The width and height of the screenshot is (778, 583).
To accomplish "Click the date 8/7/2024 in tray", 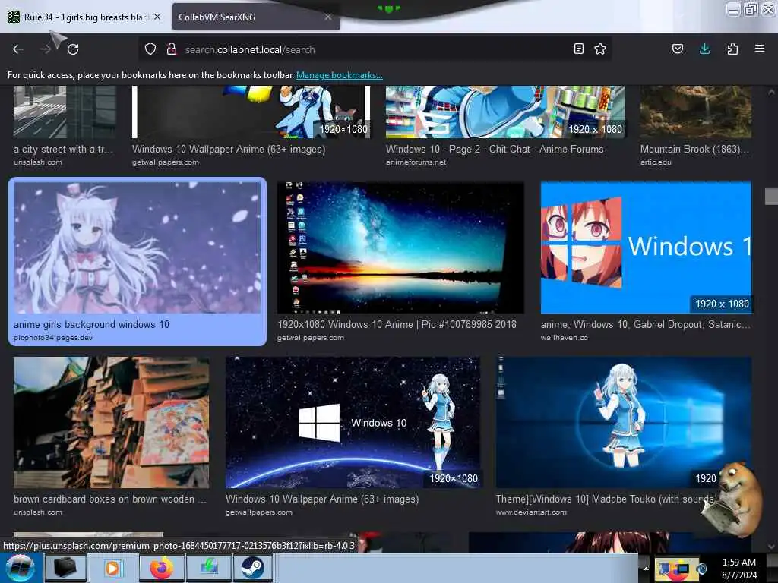I will [738, 575].
